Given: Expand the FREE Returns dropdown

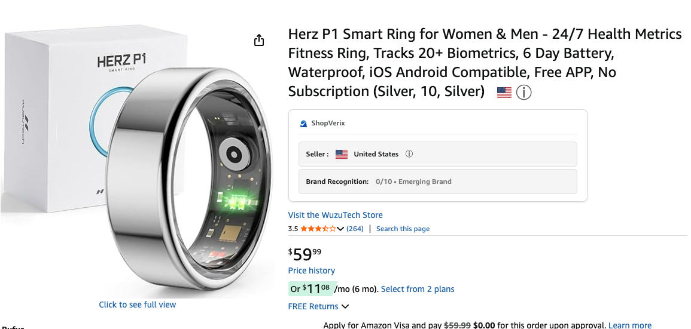Looking at the screenshot, I should click(345, 307).
